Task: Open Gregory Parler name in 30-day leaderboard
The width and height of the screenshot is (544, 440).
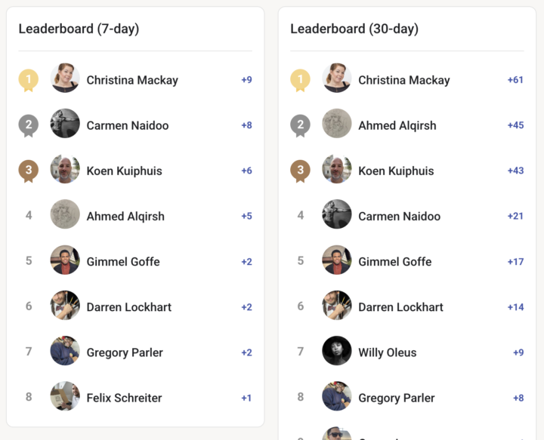Action: [397, 398]
